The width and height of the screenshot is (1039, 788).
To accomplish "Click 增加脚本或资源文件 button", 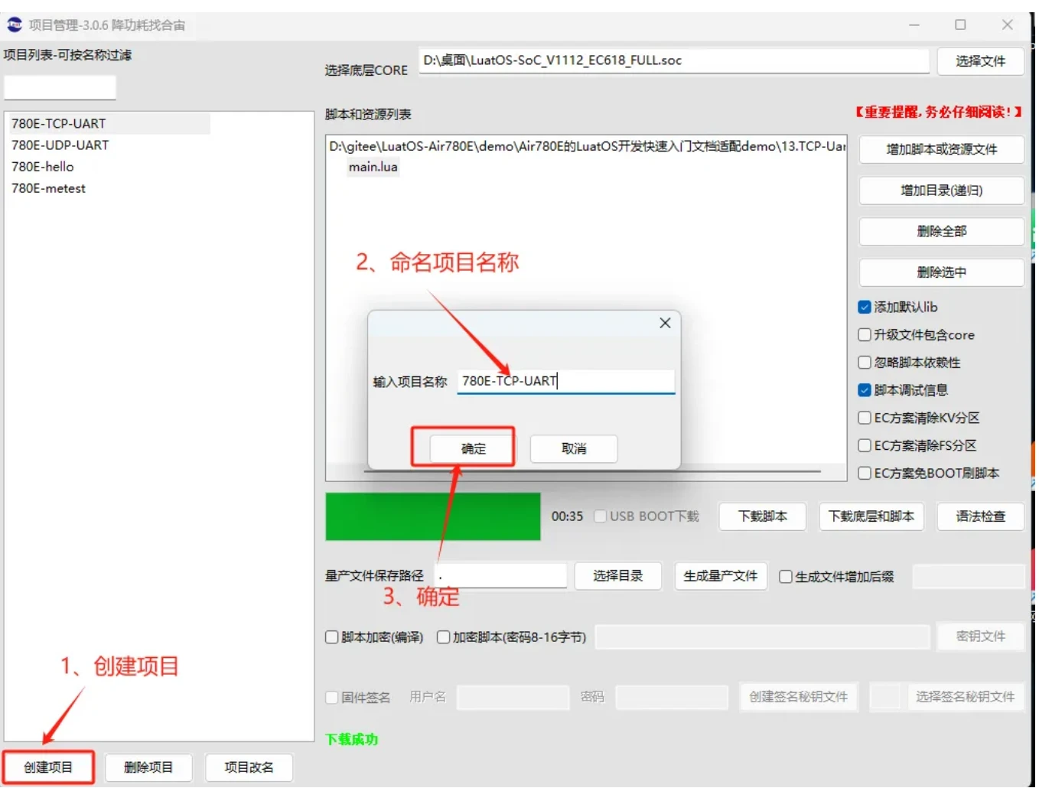I will pos(941,149).
